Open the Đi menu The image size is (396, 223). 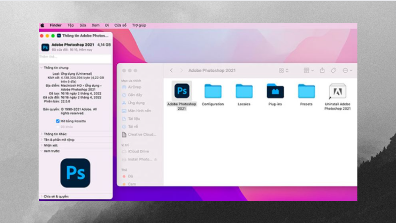tap(107, 25)
